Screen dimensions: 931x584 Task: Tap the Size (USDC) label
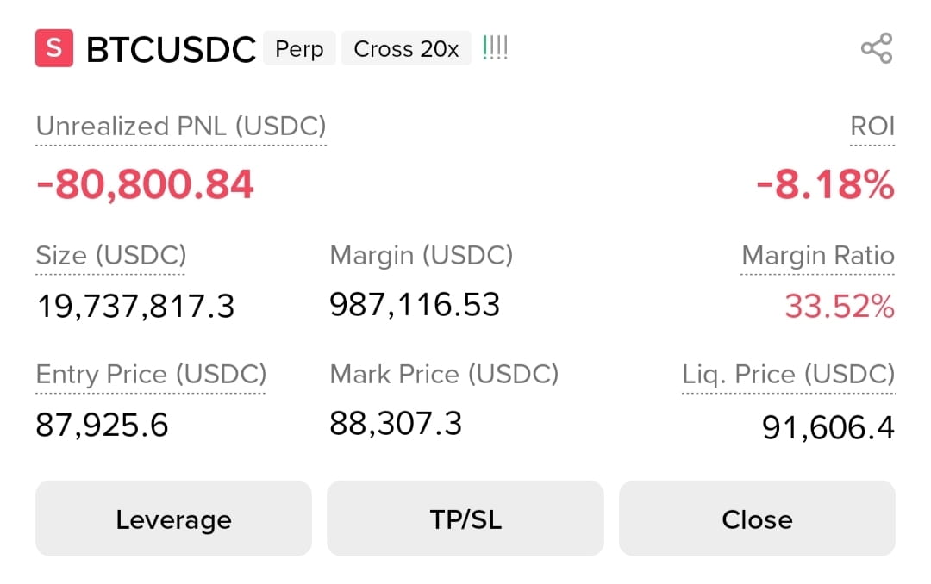pyautogui.click(x=111, y=256)
